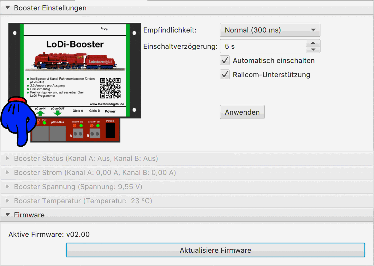Toggle Automatisch einschalten checkbox
Screen dimensions: 374x266
(x=225, y=60)
